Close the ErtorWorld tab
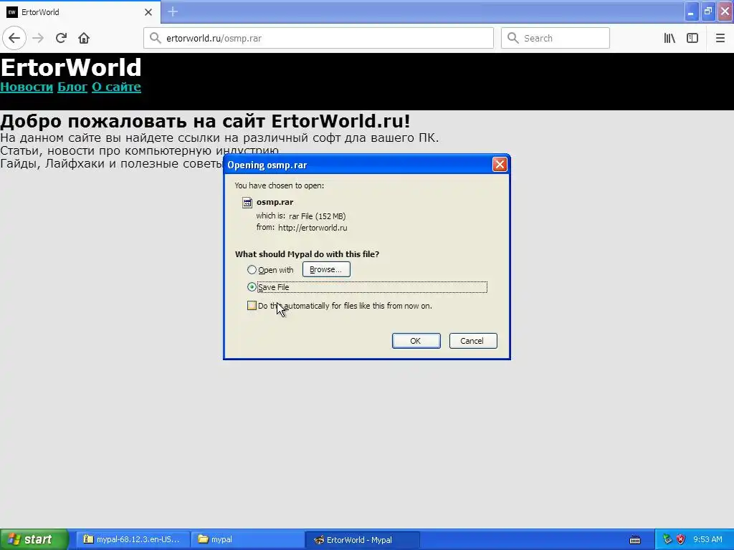The width and height of the screenshot is (734, 550). point(148,12)
